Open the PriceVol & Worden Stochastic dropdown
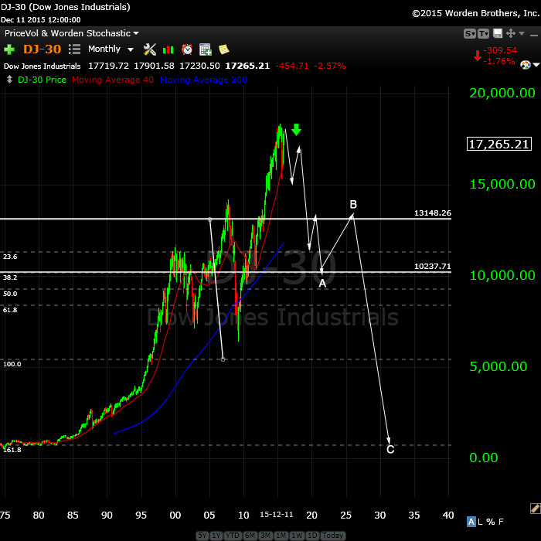Viewport: 541px width, 541px height. 71,33
